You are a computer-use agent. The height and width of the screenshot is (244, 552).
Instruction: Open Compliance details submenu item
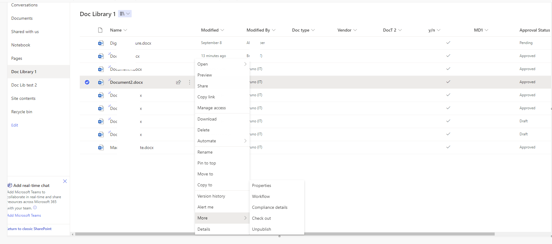point(277,207)
